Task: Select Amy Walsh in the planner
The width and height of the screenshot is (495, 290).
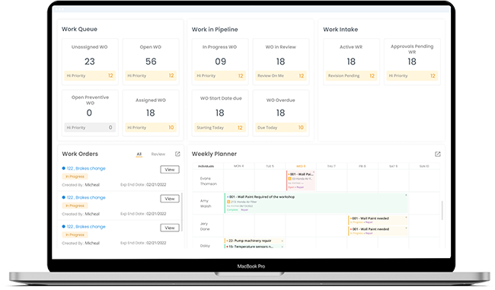Action: point(206,203)
